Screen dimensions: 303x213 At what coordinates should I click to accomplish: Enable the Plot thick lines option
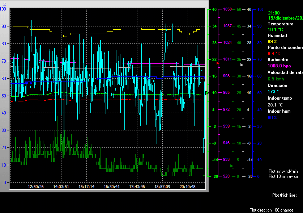pos(285,195)
